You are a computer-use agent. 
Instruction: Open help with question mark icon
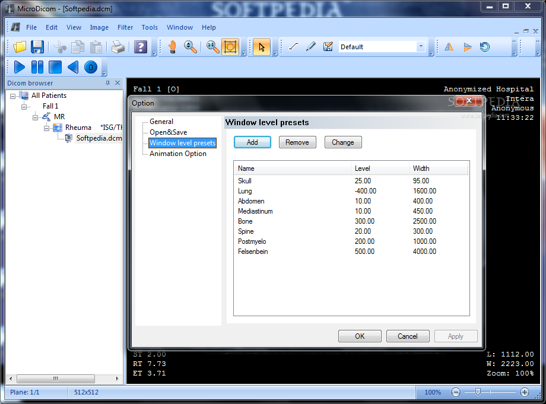coord(141,47)
